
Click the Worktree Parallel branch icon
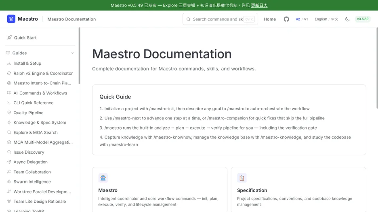point(9,191)
